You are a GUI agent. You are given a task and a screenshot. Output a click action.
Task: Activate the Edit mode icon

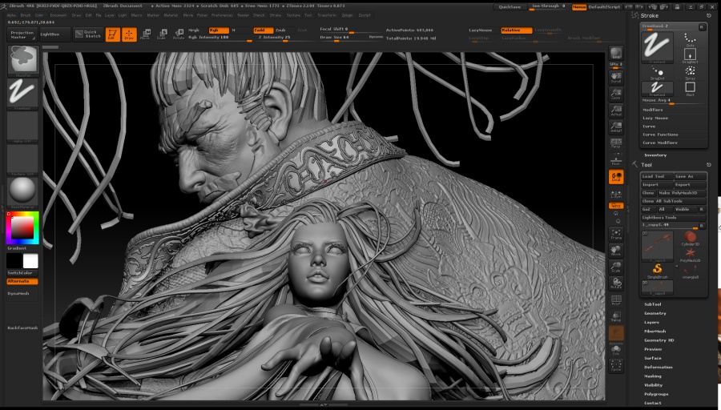(113, 34)
